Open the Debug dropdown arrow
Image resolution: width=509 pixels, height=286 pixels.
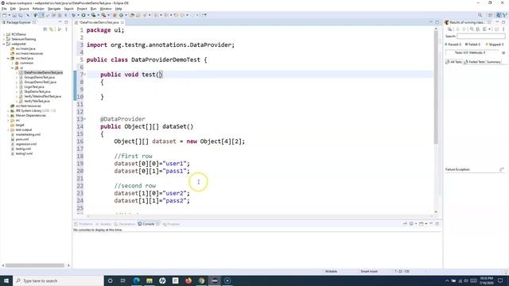(x=78, y=15)
